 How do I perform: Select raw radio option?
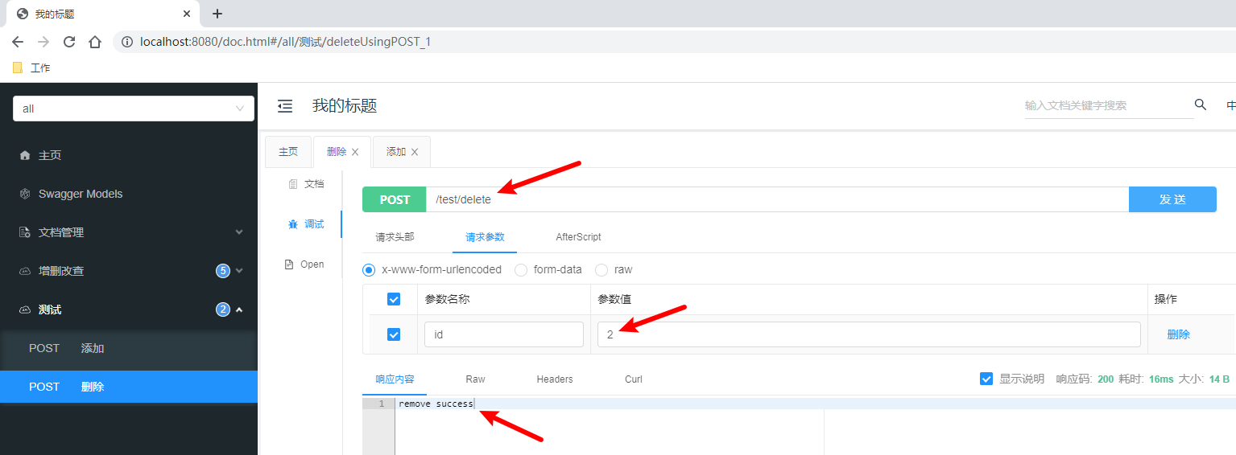click(601, 270)
